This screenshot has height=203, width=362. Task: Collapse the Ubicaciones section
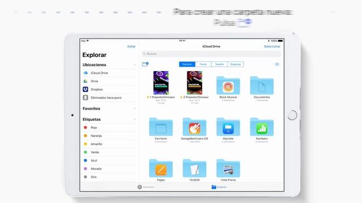coord(135,65)
